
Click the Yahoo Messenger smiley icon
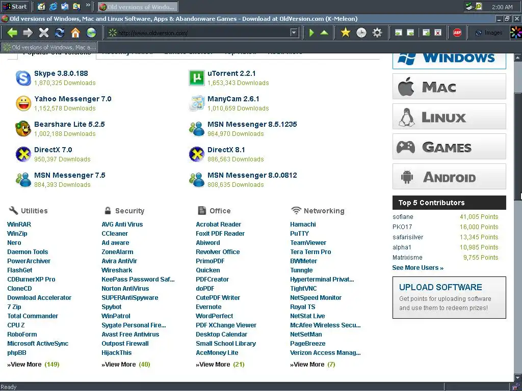click(23, 103)
